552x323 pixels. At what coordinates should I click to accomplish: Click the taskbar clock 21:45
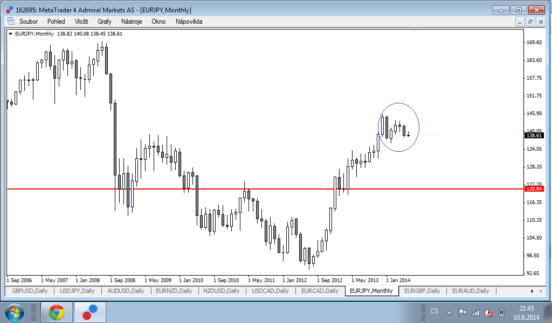point(527,308)
